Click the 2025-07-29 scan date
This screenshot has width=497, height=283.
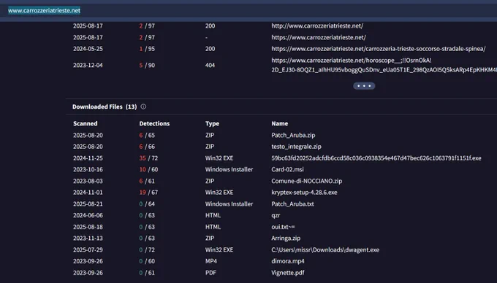(x=88, y=249)
